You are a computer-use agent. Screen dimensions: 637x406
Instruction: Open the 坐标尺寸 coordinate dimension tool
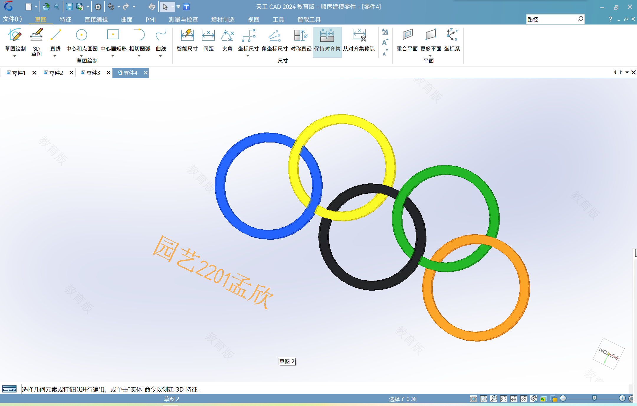pos(248,40)
